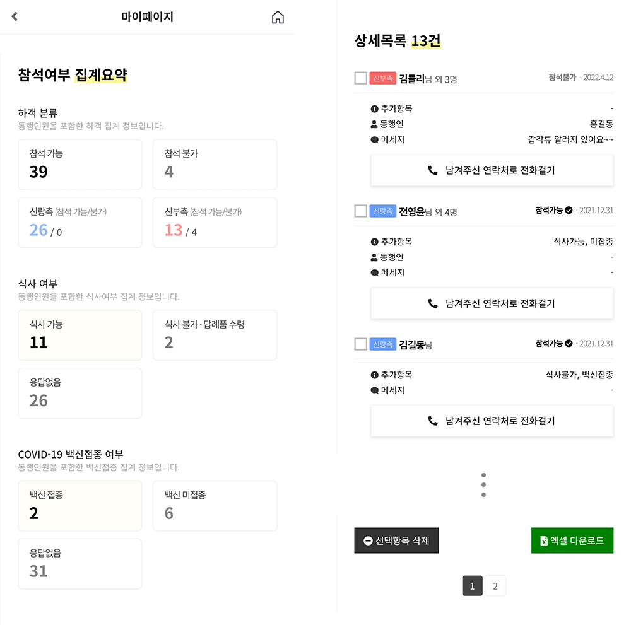The image size is (631, 625).
Task: Select the checkbox for 김둘리
Action: (360, 78)
